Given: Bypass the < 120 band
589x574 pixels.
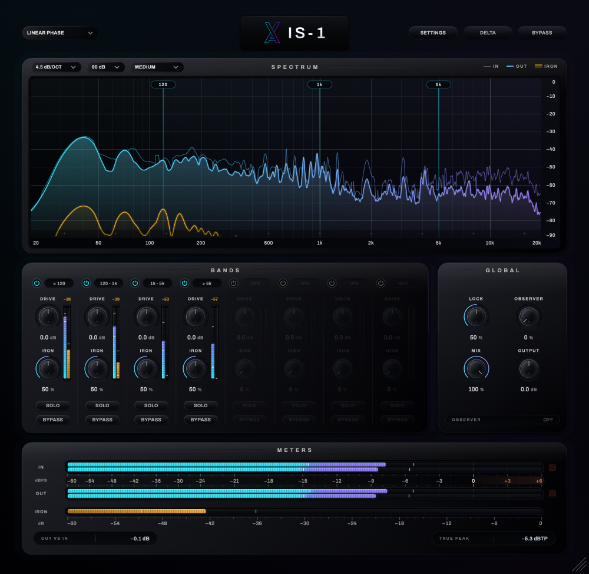Looking at the screenshot, I should coord(52,420).
